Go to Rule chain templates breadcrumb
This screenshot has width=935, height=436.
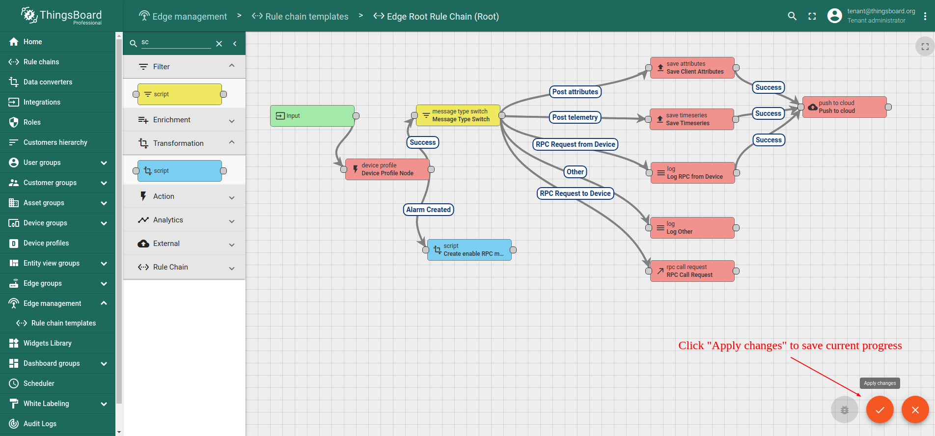click(306, 17)
